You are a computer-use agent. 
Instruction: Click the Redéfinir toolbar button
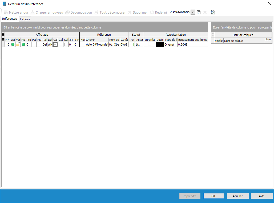click(x=159, y=13)
